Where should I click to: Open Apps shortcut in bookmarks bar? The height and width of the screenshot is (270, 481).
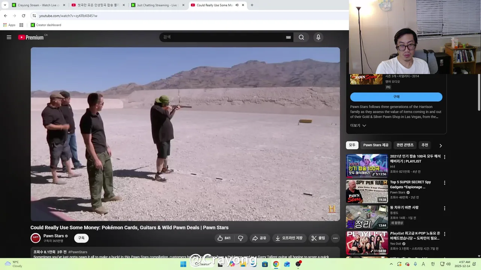tap(9, 25)
